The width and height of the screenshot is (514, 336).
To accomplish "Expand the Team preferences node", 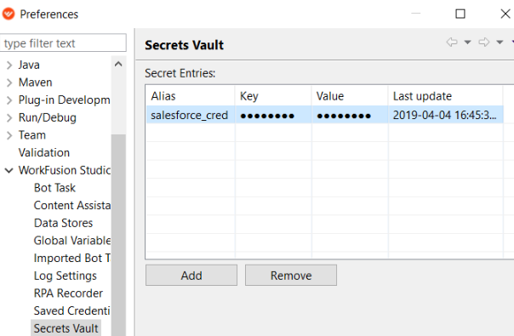I will tap(9, 135).
